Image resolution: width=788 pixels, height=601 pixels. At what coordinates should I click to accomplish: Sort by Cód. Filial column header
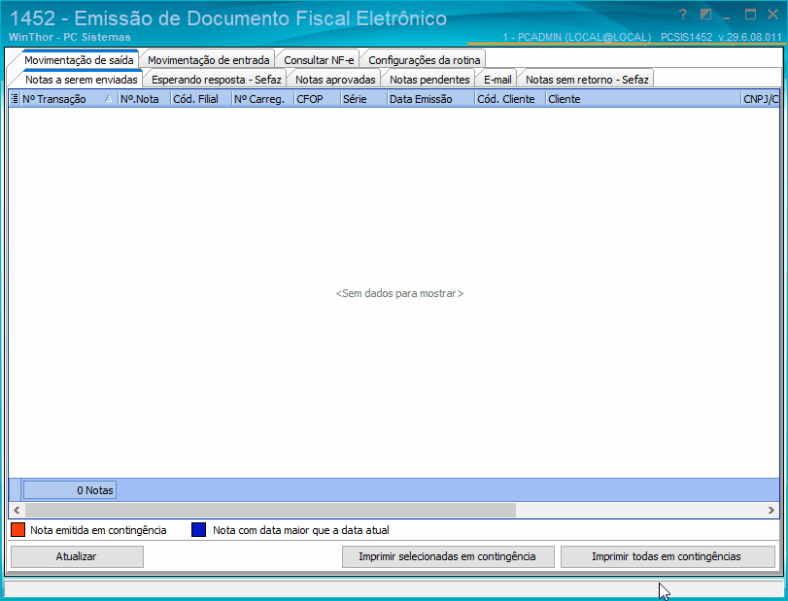click(201, 99)
